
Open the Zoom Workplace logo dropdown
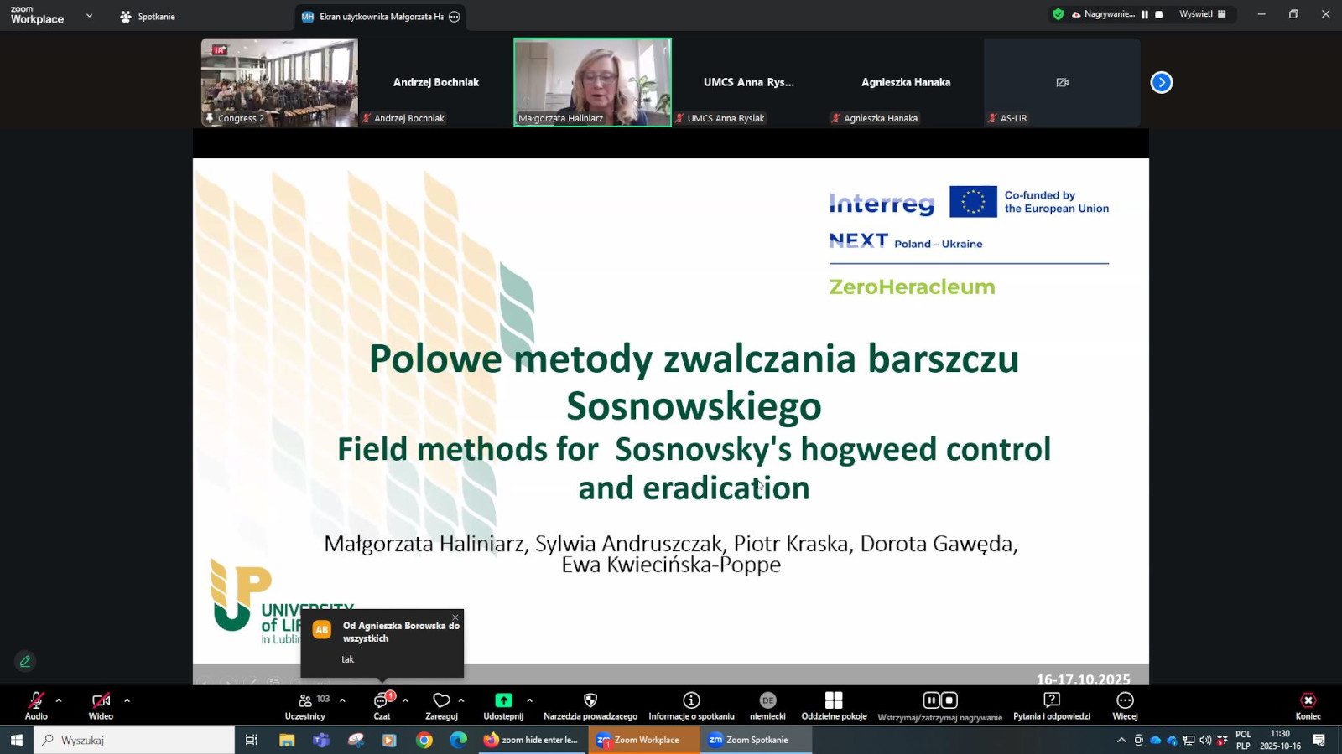click(89, 16)
